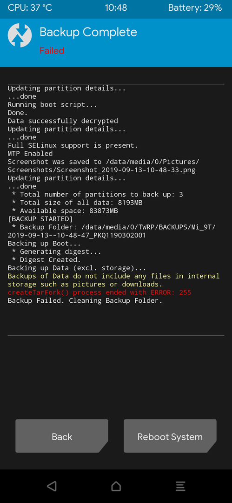Click the red Failed status label
This screenshot has width=232, height=503.
coord(52,50)
